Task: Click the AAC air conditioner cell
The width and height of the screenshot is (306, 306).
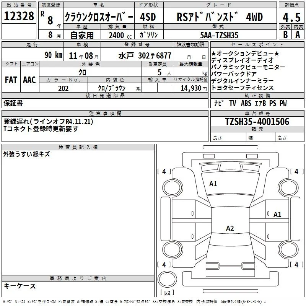Action: (29, 80)
